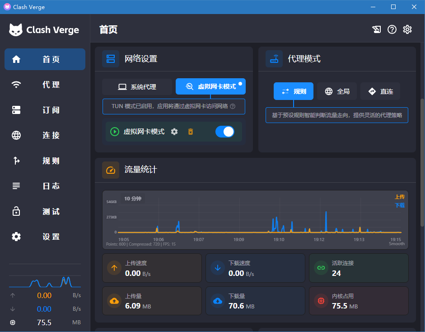Open the 首页 home page in sidebar
Screen dimensions: 425x332
coord(45,59)
